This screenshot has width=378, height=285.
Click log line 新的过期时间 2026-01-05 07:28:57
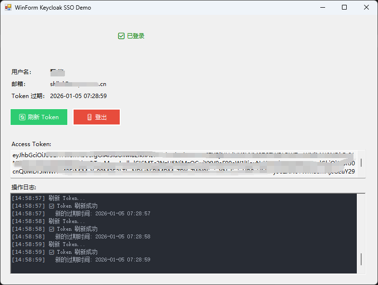pyautogui.click(x=102, y=214)
